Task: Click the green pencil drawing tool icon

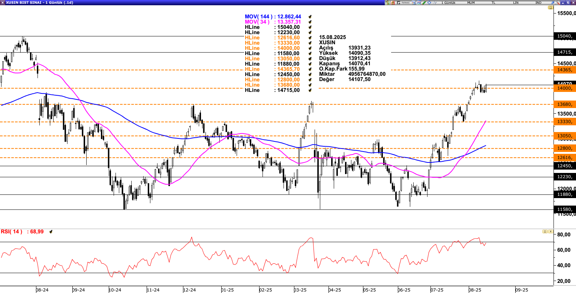Action: click(x=423, y=3)
